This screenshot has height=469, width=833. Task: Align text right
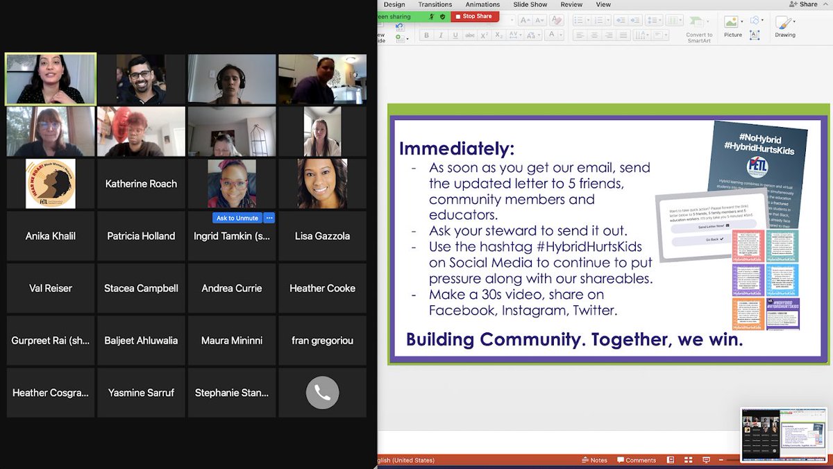[609, 35]
